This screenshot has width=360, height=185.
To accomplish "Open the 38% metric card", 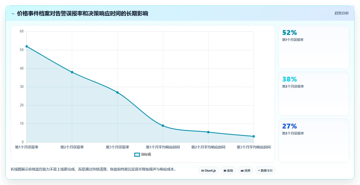I will [314, 94].
